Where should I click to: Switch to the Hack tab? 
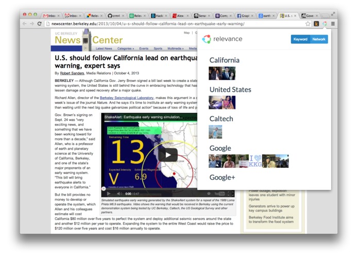pos(159,15)
